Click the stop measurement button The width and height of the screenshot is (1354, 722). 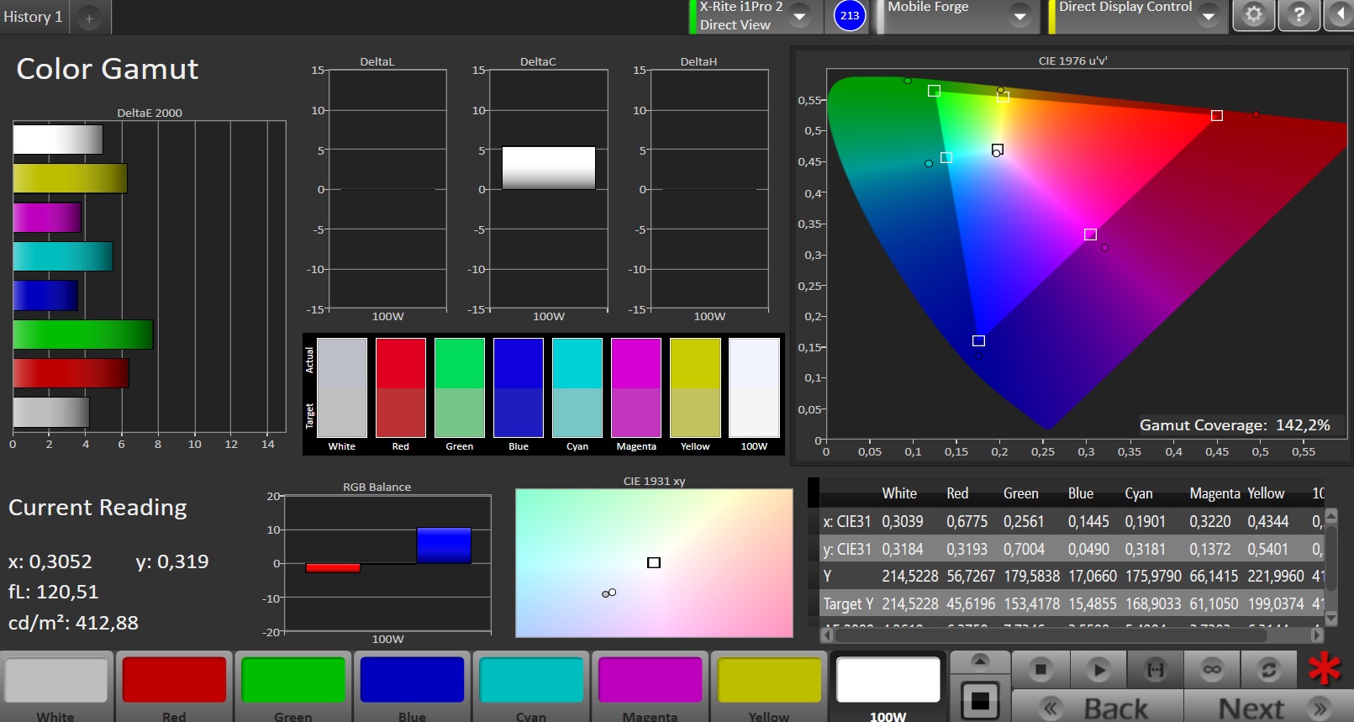pyautogui.click(x=1041, y=670)
